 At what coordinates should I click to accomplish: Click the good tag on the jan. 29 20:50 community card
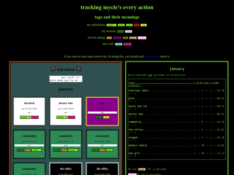pyautogui.click(x=109, y=150)
